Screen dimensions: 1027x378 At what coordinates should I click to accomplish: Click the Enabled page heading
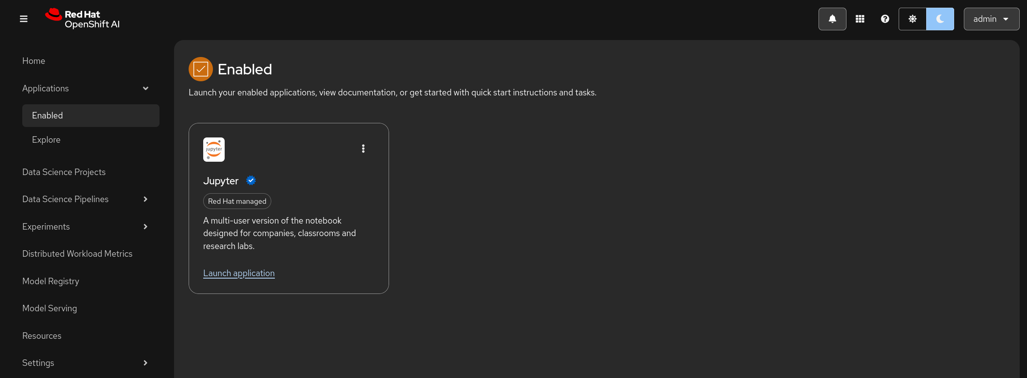pyautogui.click(x=245, y=70)
